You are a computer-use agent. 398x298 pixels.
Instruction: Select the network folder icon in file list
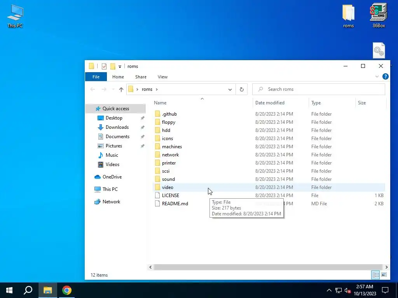pos(157,154)
